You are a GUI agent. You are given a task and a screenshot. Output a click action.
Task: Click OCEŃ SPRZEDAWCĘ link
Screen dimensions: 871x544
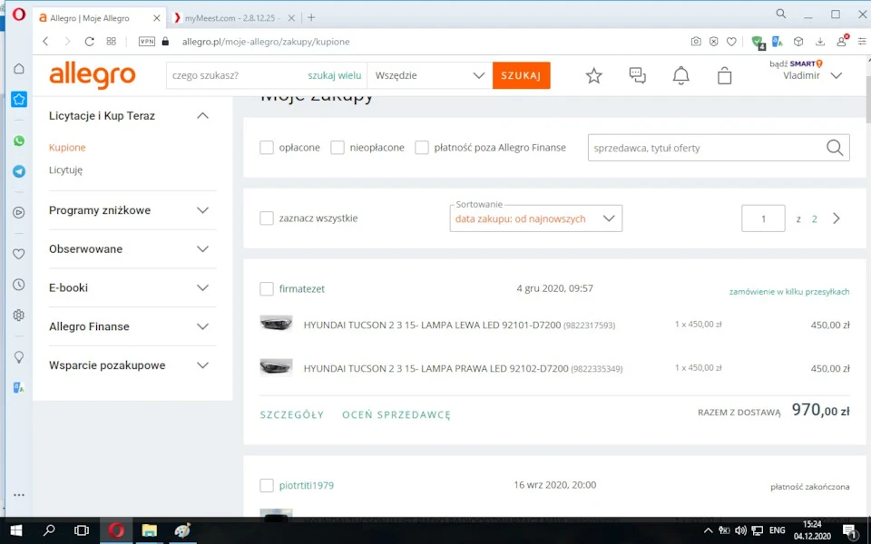tap(396, 414)
